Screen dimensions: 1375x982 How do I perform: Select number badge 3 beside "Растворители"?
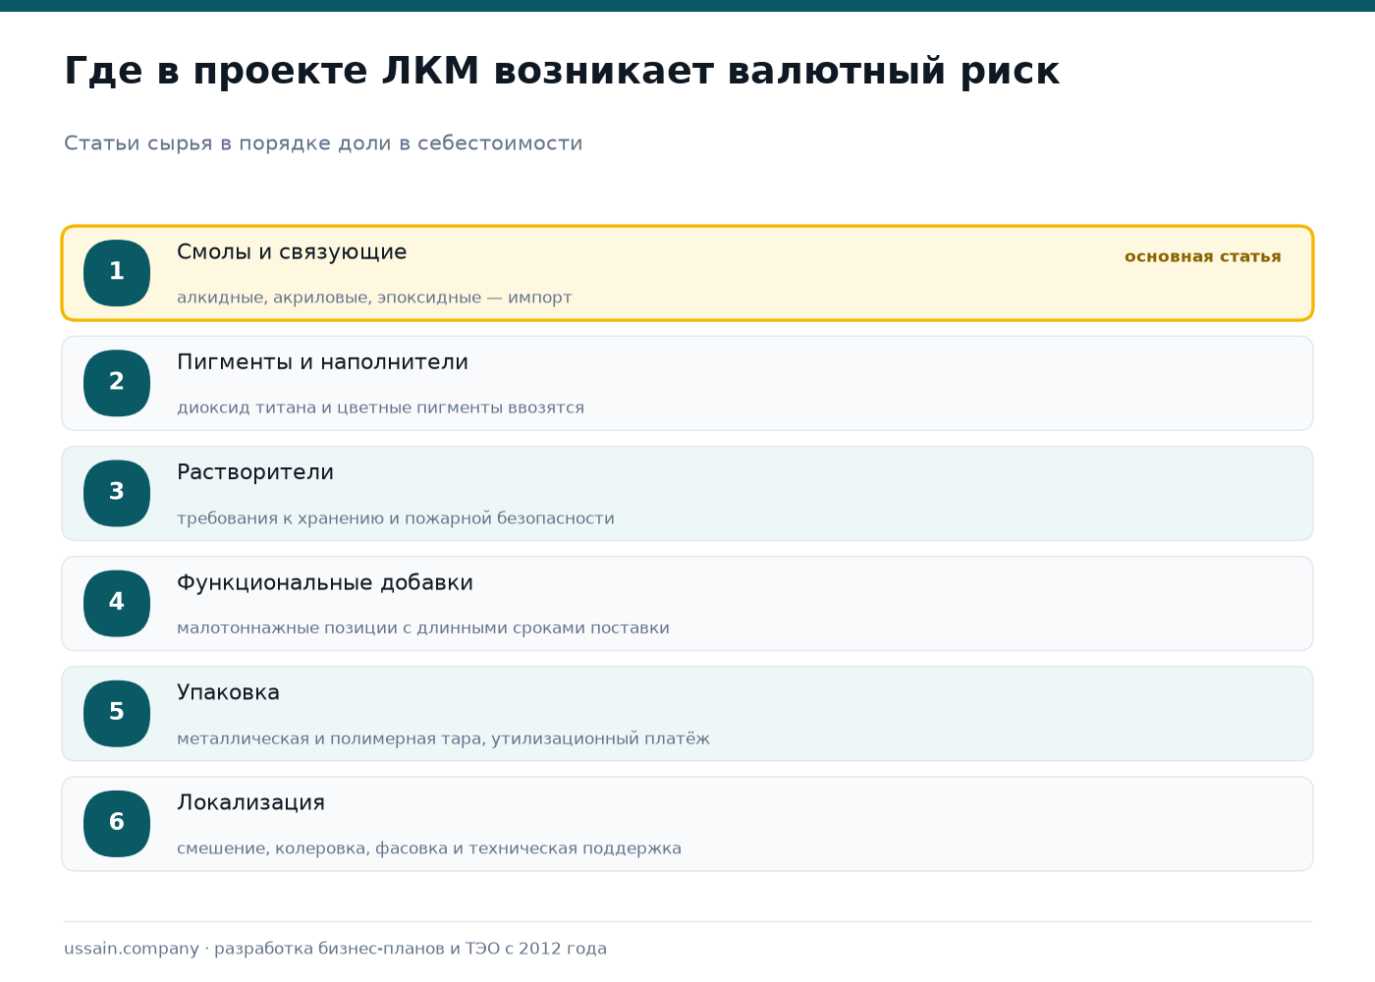117,493
